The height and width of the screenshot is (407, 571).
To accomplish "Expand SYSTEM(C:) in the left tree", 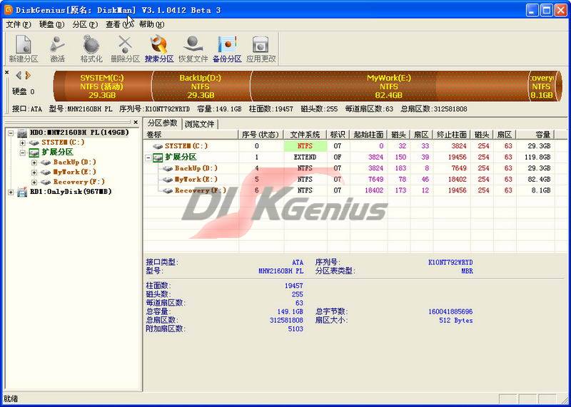I will coord(23,143).
